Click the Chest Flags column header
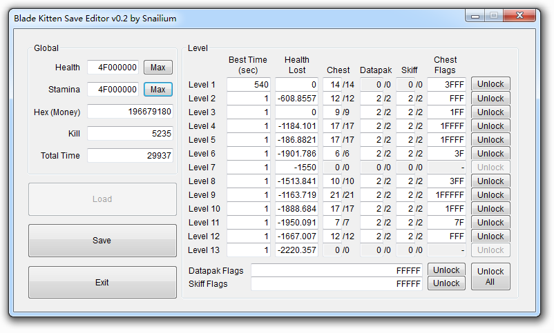 coord(445,65)
